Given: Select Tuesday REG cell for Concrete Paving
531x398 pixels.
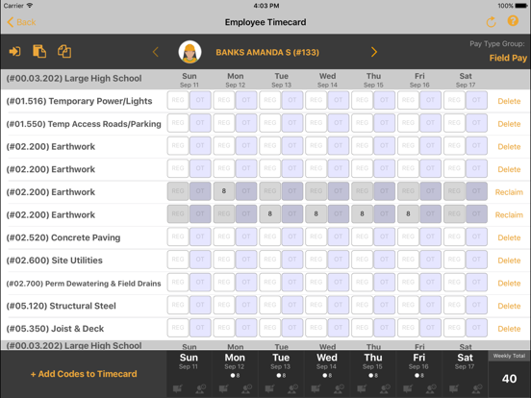Looking at the screenshot, I should click(270, 236).
